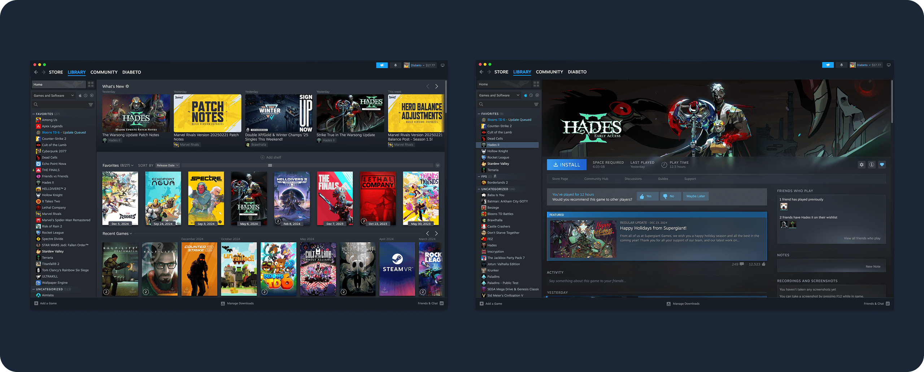924x372 pixels.
Task: Open Games and Software dropdown in right window
Action: point(499,95)
